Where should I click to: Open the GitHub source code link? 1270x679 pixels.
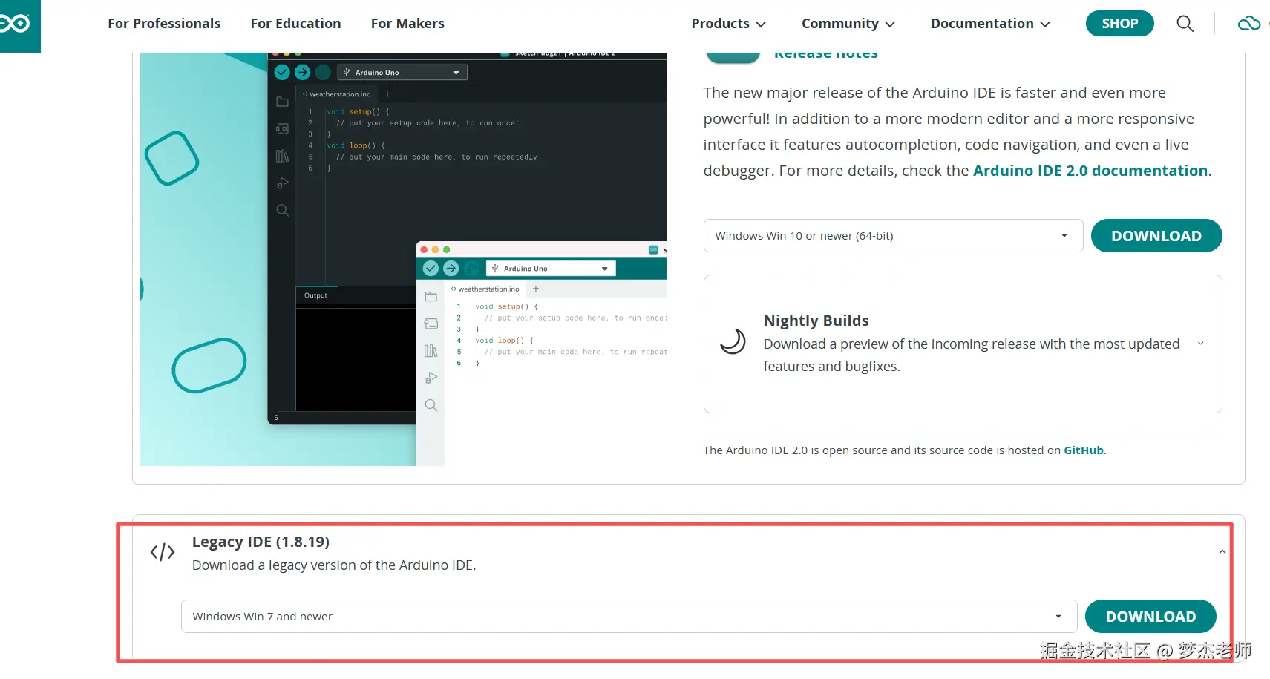click(1084, 450)
